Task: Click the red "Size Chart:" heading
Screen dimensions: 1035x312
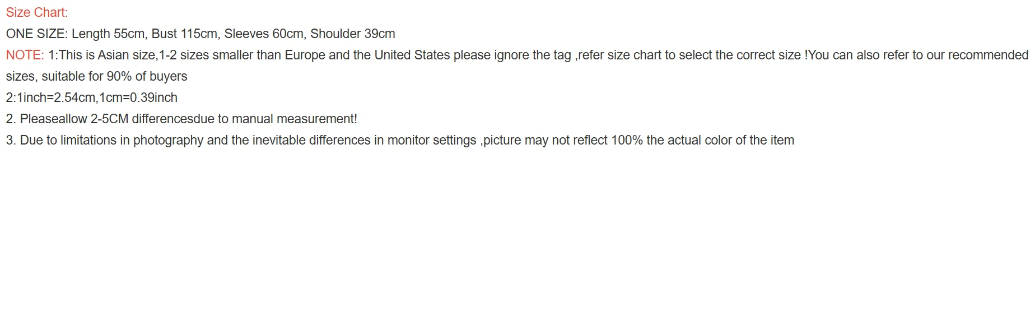Action: point(37,12)
